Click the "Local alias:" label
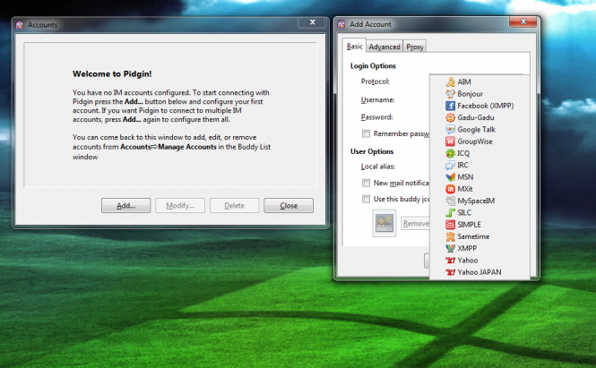The width and height of the screenshot is (596, 368). point(378,167)
